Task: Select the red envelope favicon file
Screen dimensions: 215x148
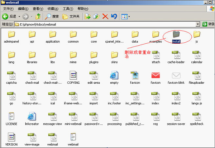Action: tap(156, 78)
